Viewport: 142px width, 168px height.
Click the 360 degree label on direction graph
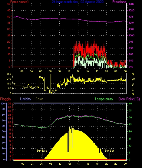[x=9, y=74]
